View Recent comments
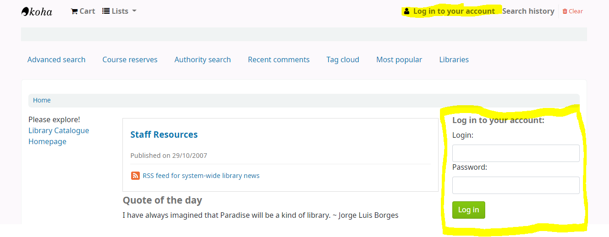 [x=279, y=59]
